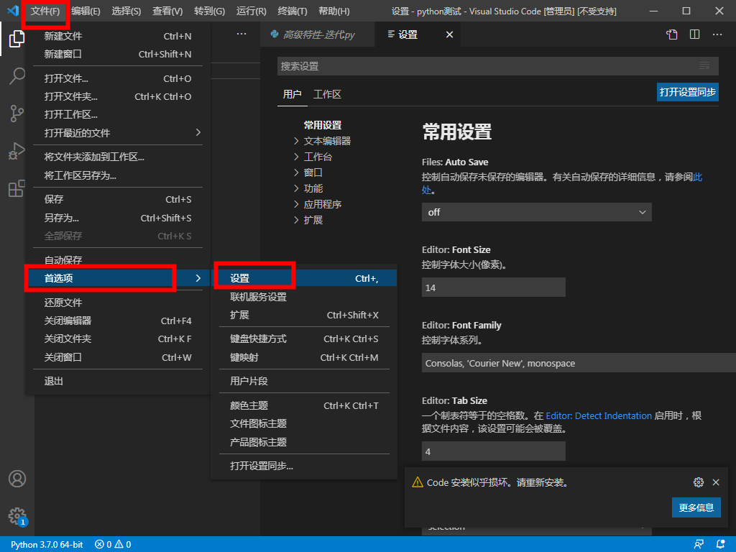The height and width of the screenshot is (552, 736).
Task: Switch to the 用户 settings tab
Action: point(292,94)
